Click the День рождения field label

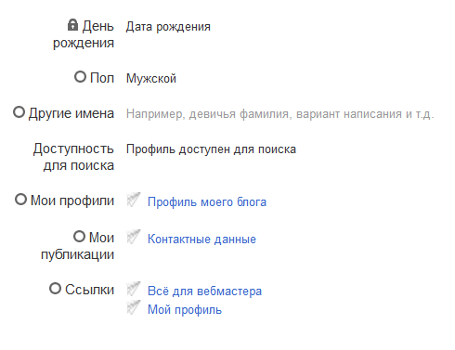tap(84, 34)
